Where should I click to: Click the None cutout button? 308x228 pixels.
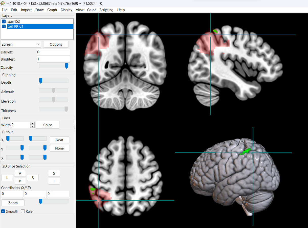point(59,148)
